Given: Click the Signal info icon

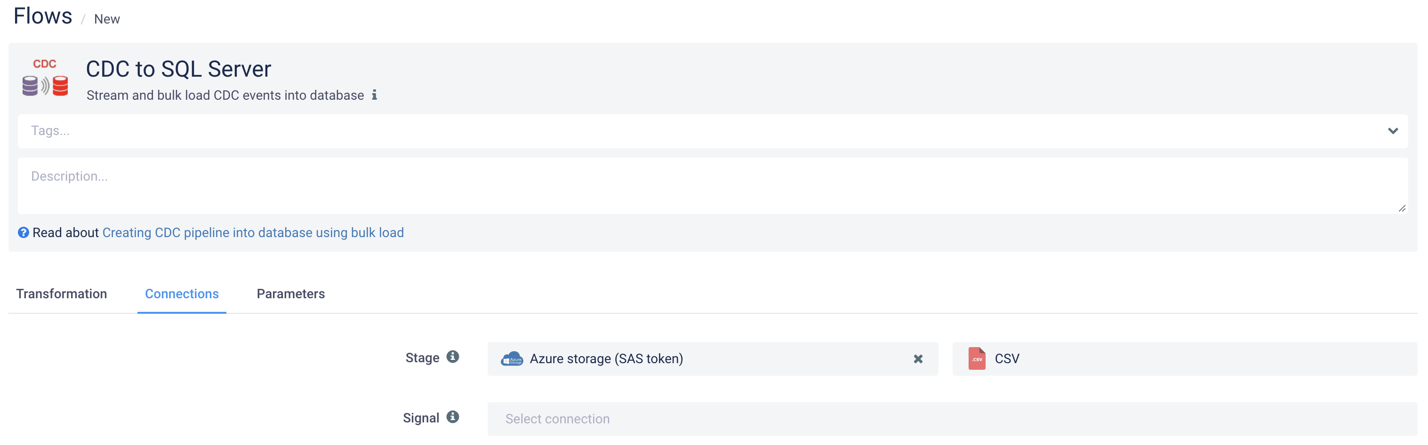Looking at the screenshot, I should tap(453, 417).
